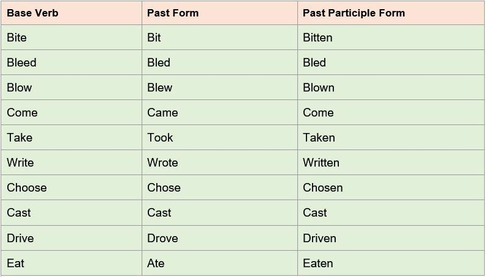Select the Wrote past form cell
486x277 pixels.
[x=162, y=163]
